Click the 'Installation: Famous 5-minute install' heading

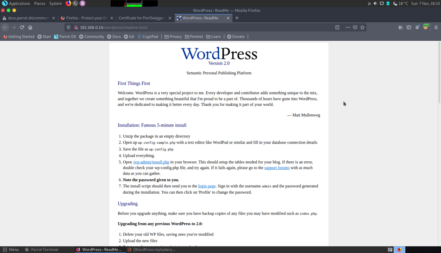152,125
